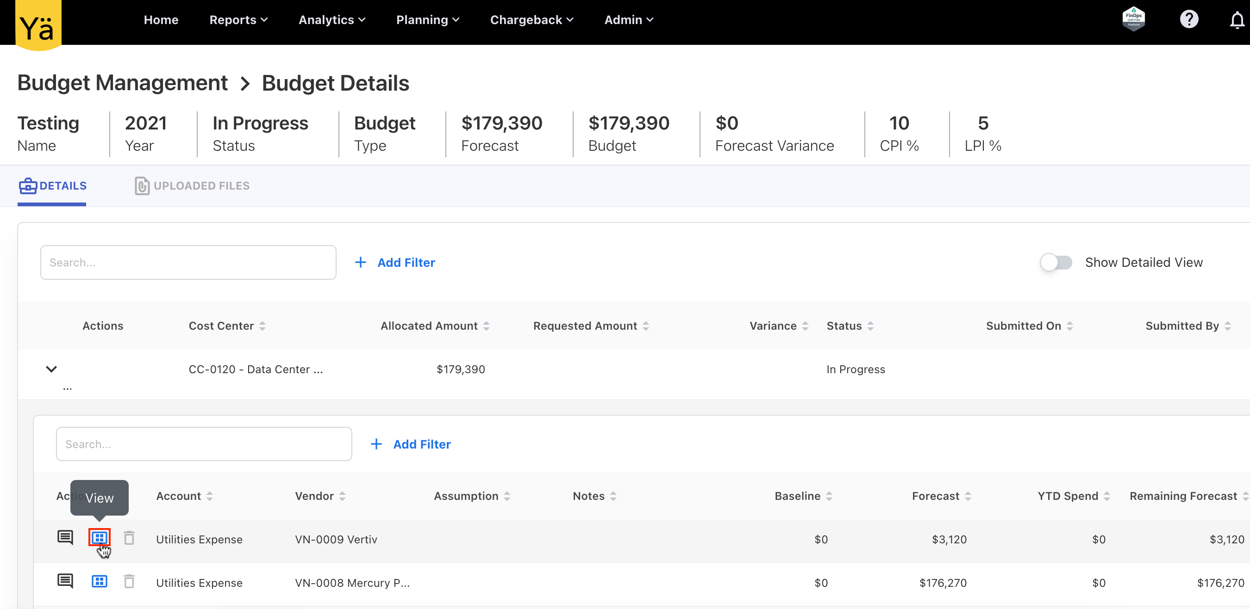Click top Add Filter link

pyautogui.click(x=395, y=263)
